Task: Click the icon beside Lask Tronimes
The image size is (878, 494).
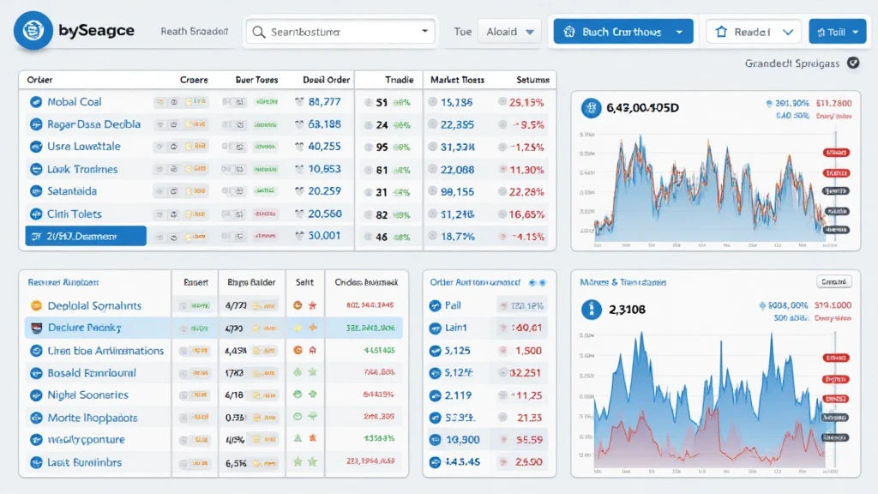Action: click(x=36, y=170)
